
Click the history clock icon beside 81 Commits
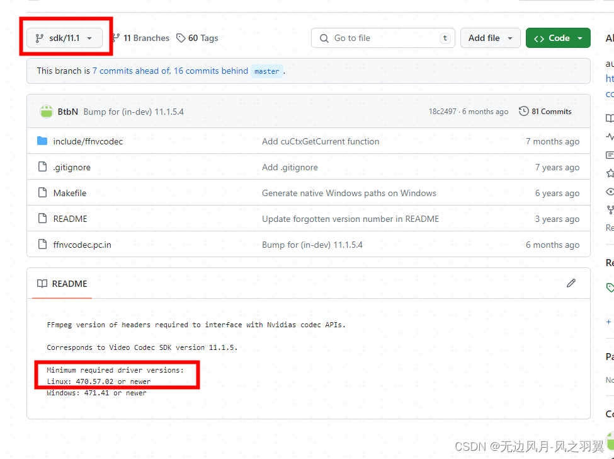[x=523, y=112]
